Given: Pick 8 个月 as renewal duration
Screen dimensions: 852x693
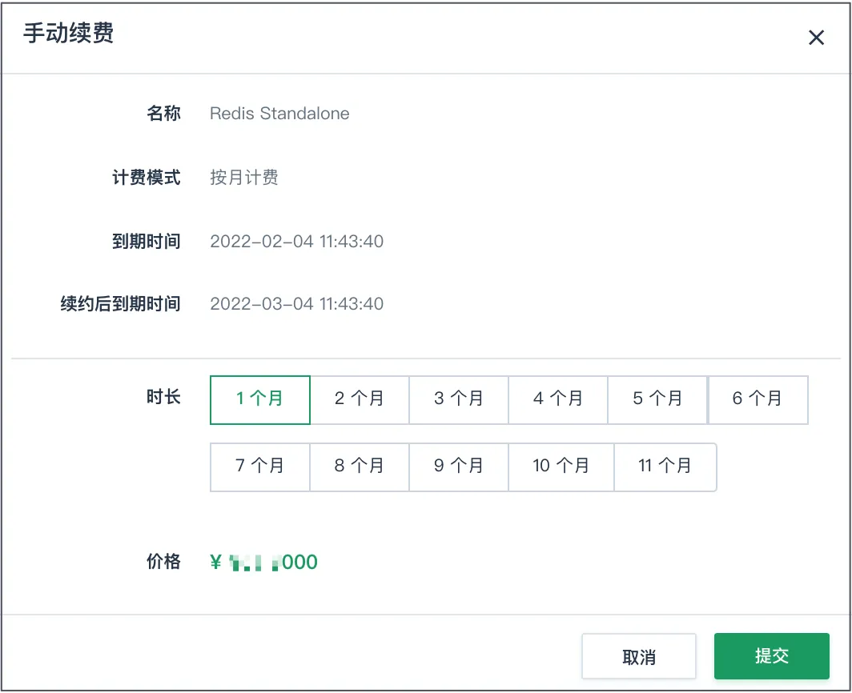Looking at the screenshot, I should pos(360,467).
